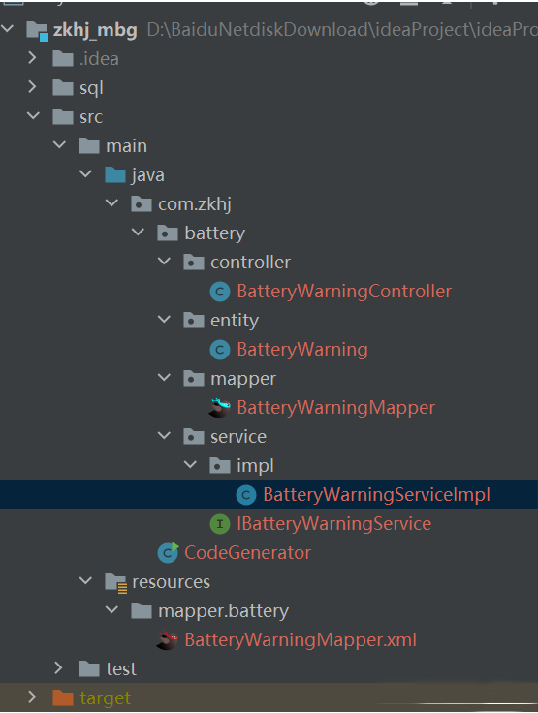The image size is (538, 713).
Task: Select the zkhj_mbg project root
Action: 95,30
